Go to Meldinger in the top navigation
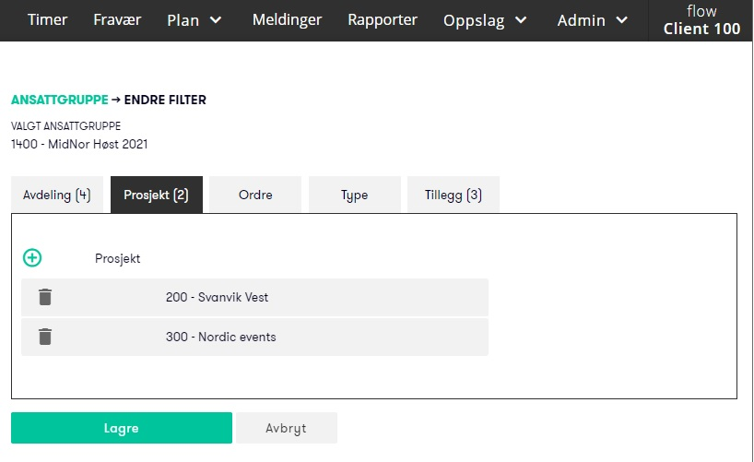The height and width of the screenshot is (462, 754). (287, 20)
